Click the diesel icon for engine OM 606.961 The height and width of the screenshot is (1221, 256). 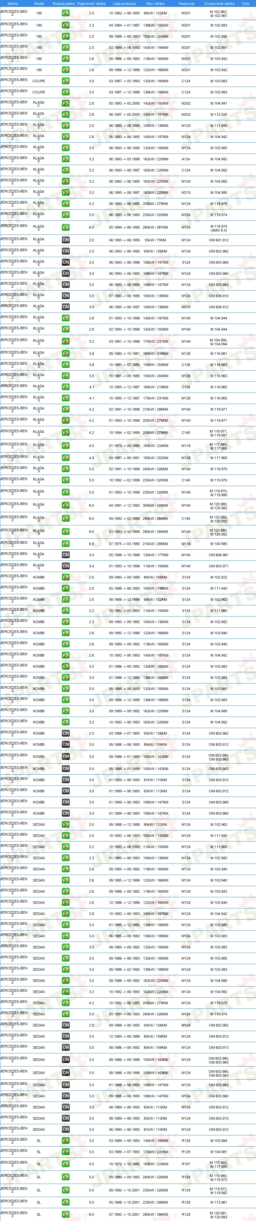[x=65, y=555]
